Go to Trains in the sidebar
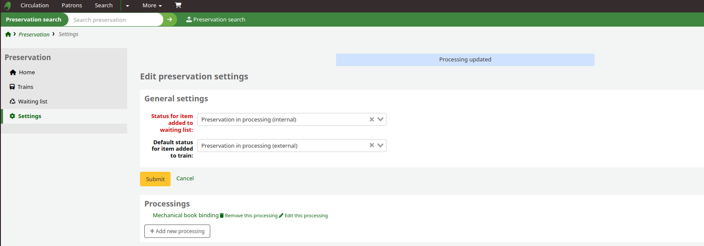 pos(25,87)
